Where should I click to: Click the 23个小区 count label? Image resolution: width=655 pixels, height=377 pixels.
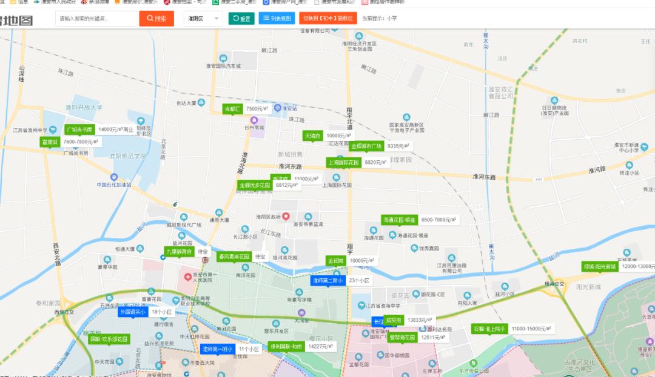coord(359,281)
